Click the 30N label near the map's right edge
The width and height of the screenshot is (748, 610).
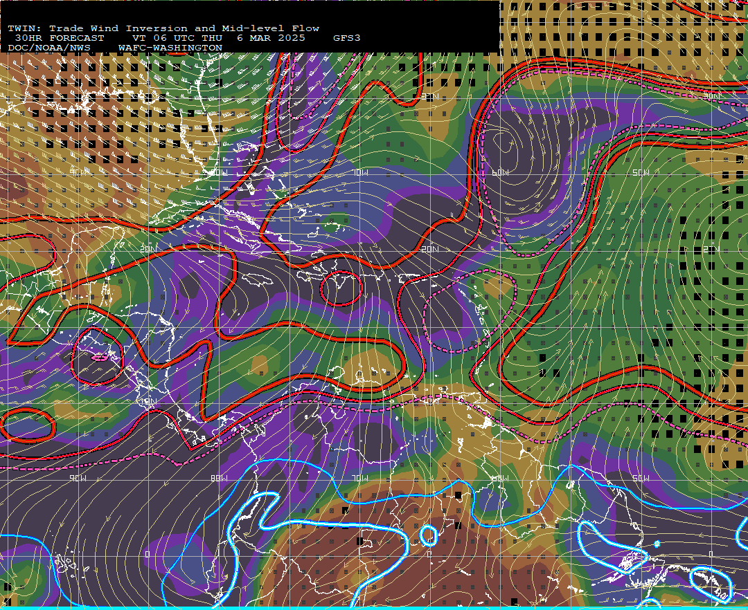[712, 96]
